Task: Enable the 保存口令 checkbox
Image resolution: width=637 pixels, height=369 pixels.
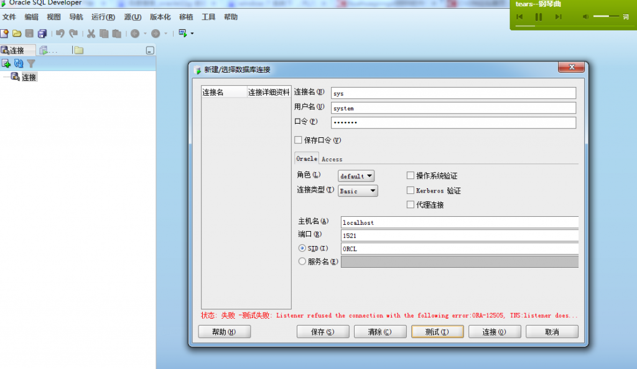Action: [x=298, y=140]
